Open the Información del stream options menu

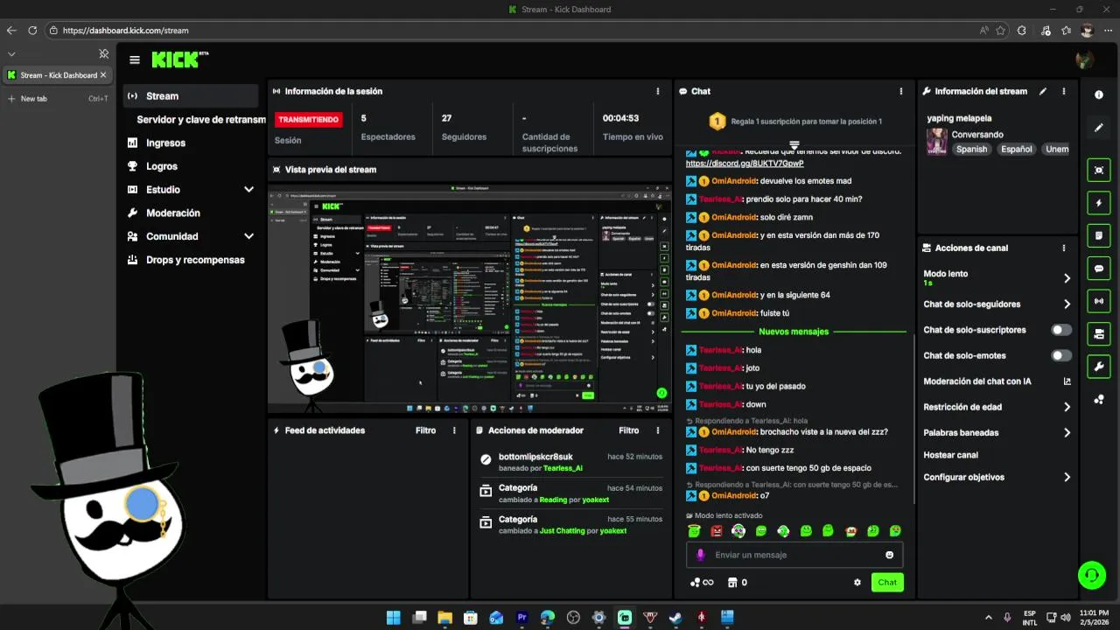(1064, 91)
